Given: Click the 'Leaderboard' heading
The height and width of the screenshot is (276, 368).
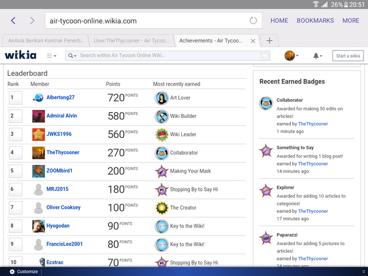Looking at the screenshot, I should point(27,73).
